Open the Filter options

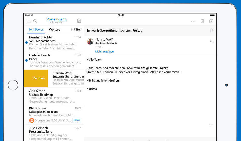76,29
